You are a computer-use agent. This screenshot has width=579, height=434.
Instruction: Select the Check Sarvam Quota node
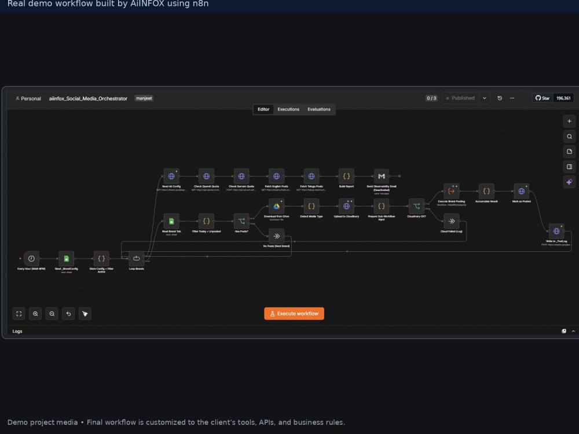[x=241, y=176]
